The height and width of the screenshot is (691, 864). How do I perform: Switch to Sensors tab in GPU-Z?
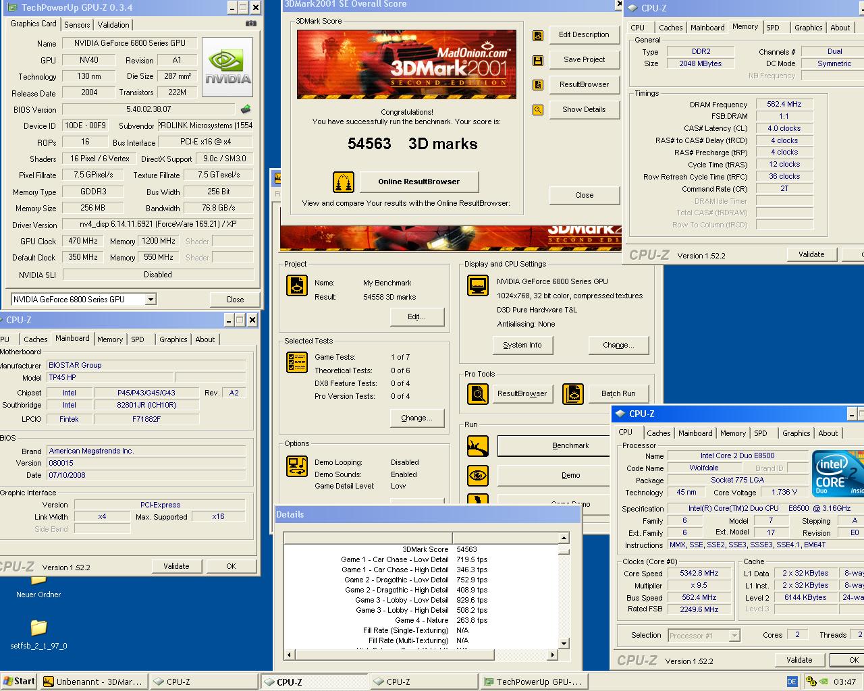coord(77,25)
